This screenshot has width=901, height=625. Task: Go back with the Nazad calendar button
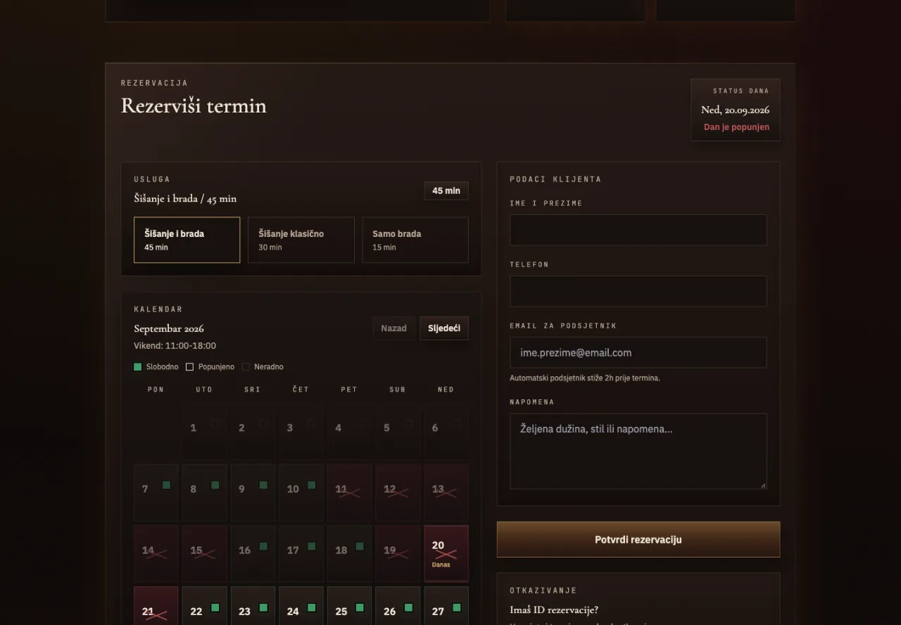393,328
